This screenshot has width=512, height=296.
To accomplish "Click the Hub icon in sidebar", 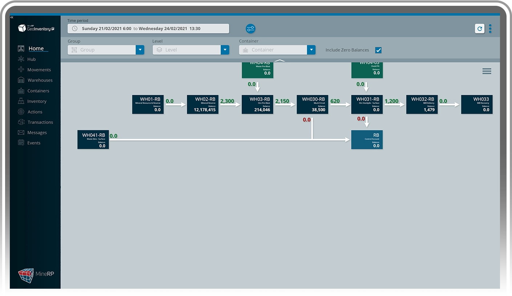I will pyautogui.click(x=21, y=59).
